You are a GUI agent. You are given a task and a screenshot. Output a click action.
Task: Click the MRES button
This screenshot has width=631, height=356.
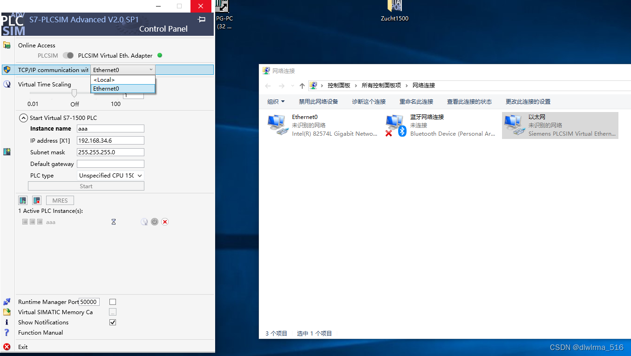pos(60,201)
